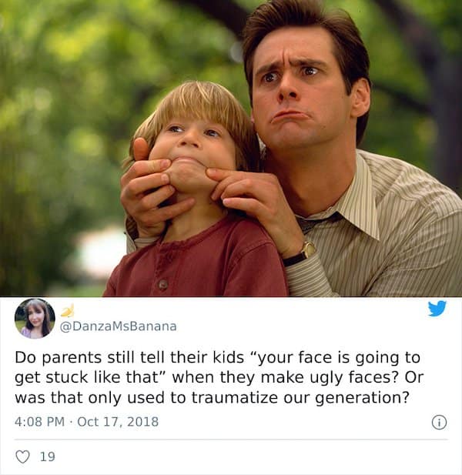Open the @DanzaMsBanana handle link

(118, 326)
